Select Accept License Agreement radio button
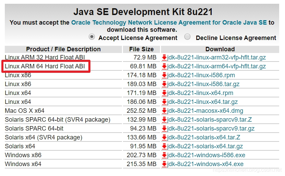Screen dimensions: 285x176 click(92, 37)
